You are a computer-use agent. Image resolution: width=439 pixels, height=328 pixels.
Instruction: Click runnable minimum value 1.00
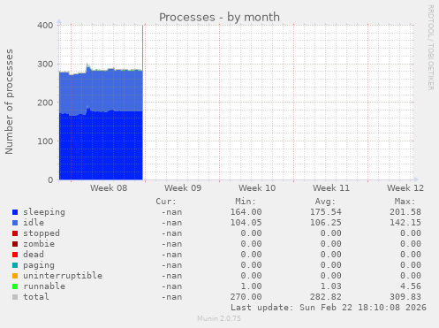coord(251,286)
